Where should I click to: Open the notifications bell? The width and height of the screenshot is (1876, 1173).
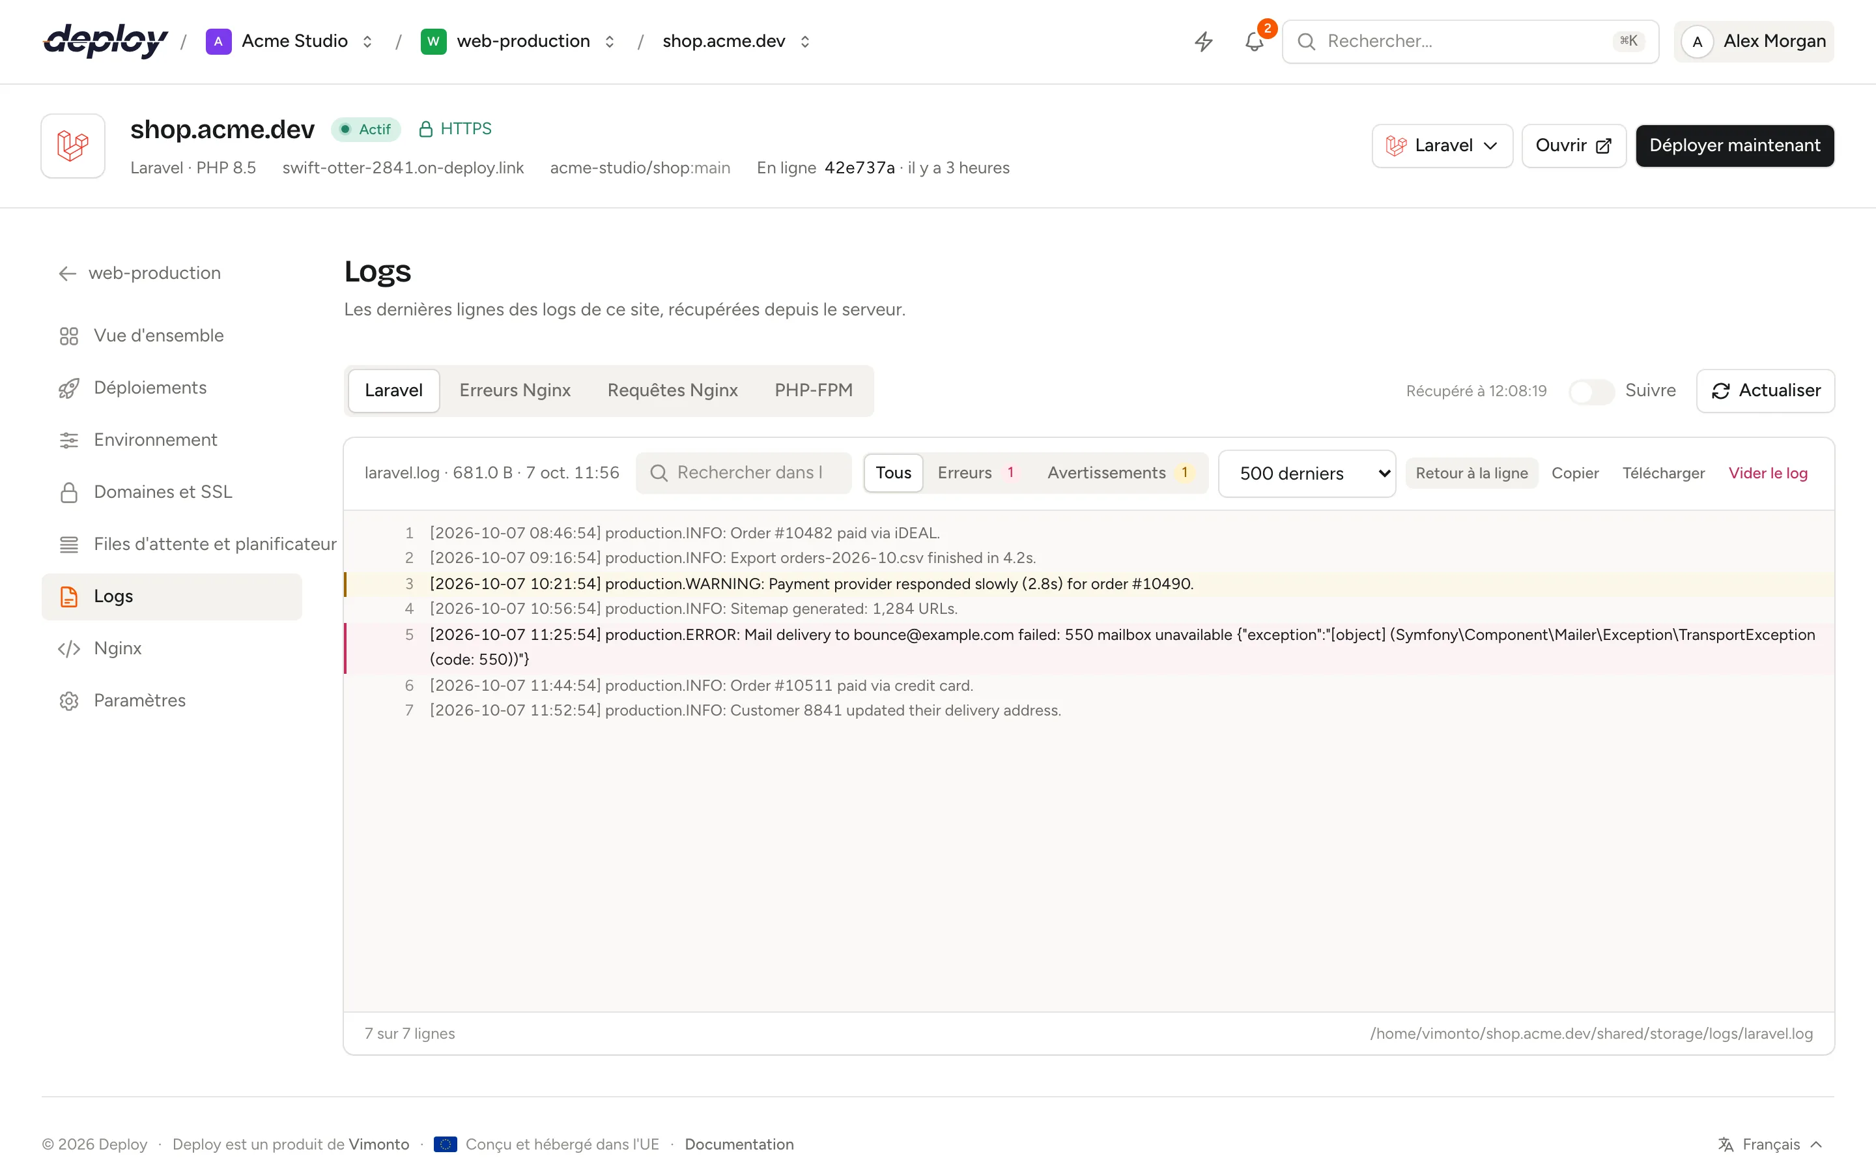click(1255, 41)
